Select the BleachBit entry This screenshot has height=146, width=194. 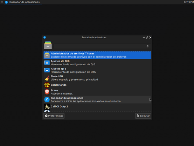97,78
